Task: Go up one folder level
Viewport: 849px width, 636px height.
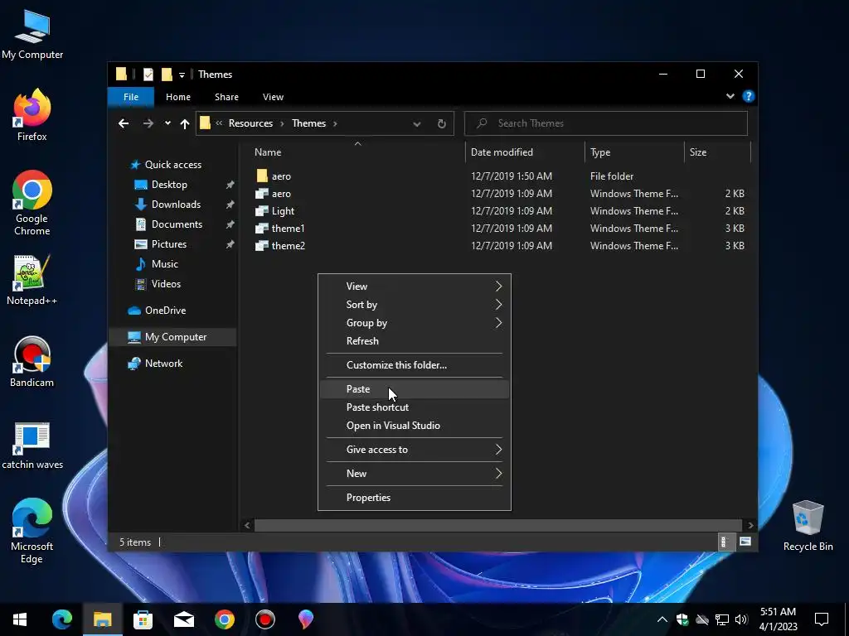Action: (185, 124)
